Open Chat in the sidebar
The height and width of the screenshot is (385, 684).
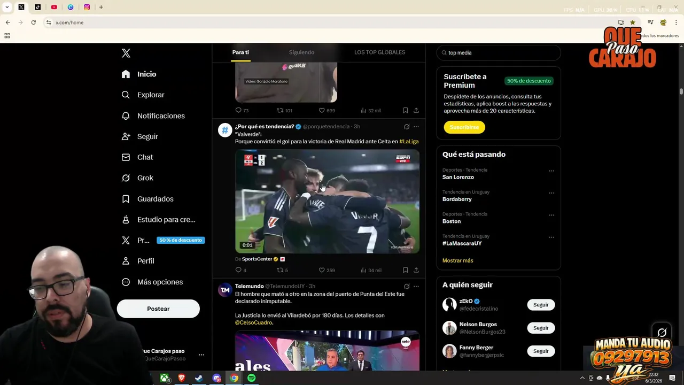click(137, 157)
